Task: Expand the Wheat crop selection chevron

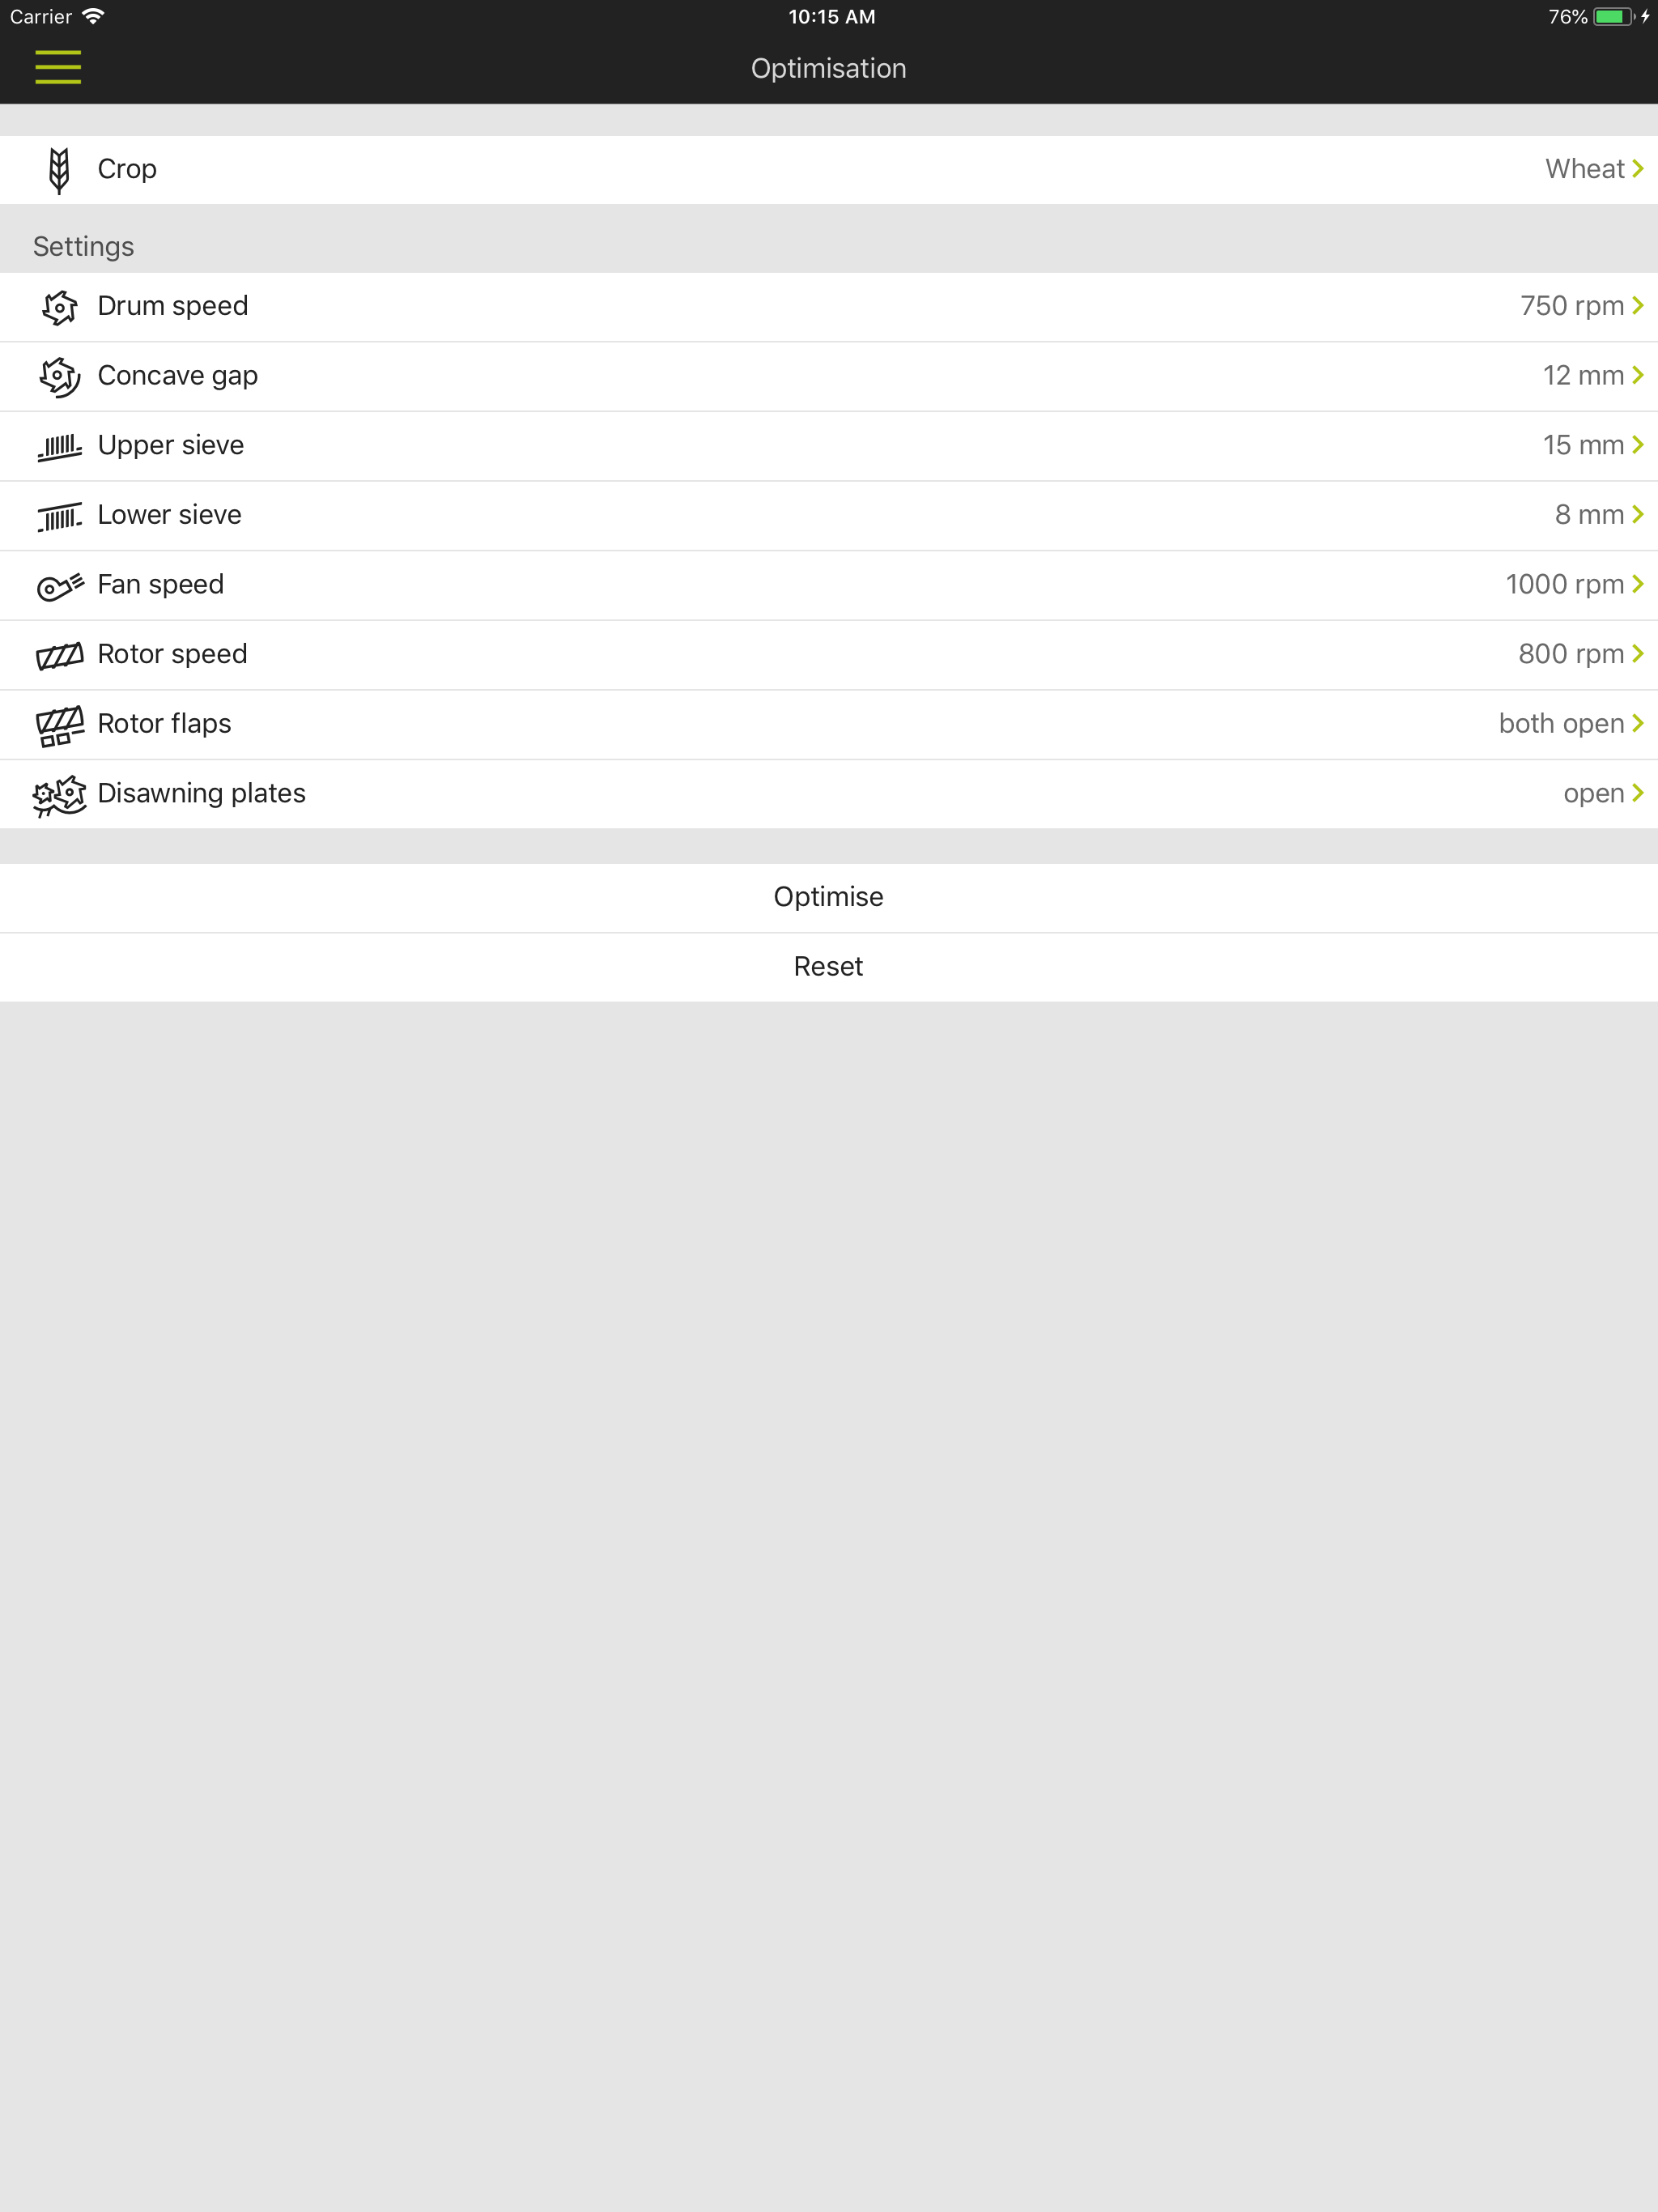Action: [1637, 169]
